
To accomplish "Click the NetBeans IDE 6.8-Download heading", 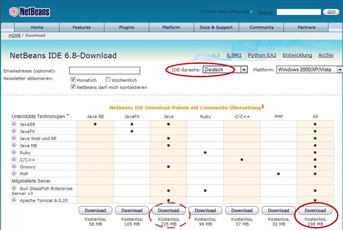I will point(63,56).
